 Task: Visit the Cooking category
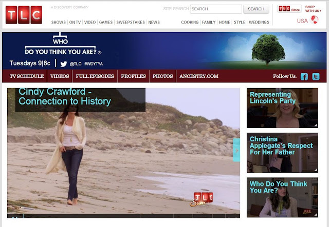[190, 22]
